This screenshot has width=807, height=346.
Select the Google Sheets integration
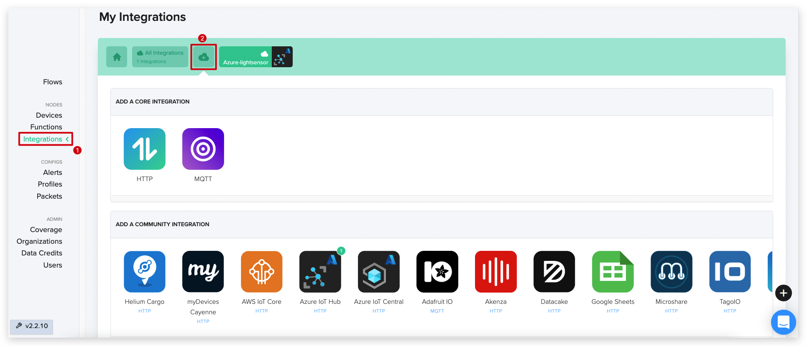point(613,272)
